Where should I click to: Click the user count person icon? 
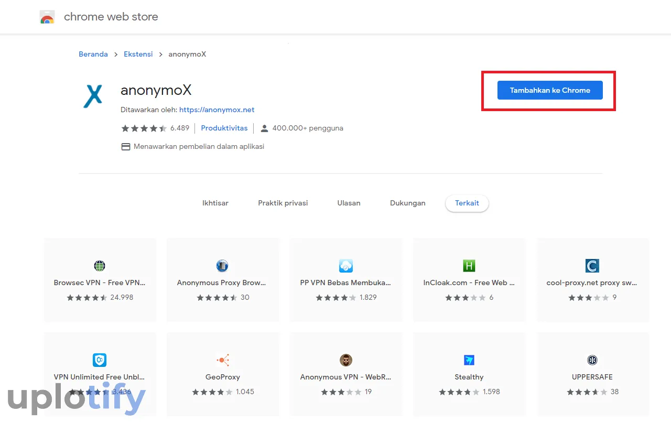(x=264, y=128)
